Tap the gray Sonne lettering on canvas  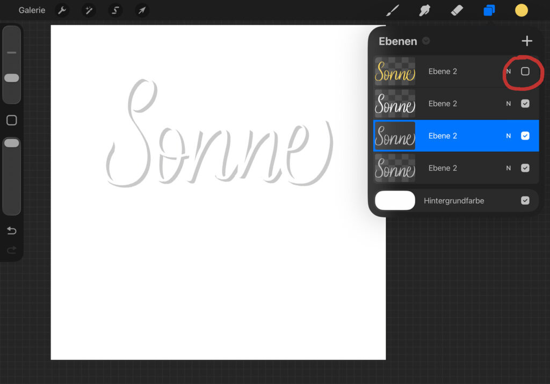pyautogui.click(x=220, y=134)
